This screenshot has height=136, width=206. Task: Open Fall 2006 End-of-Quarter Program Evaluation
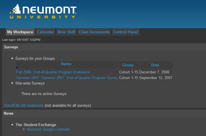53,72
